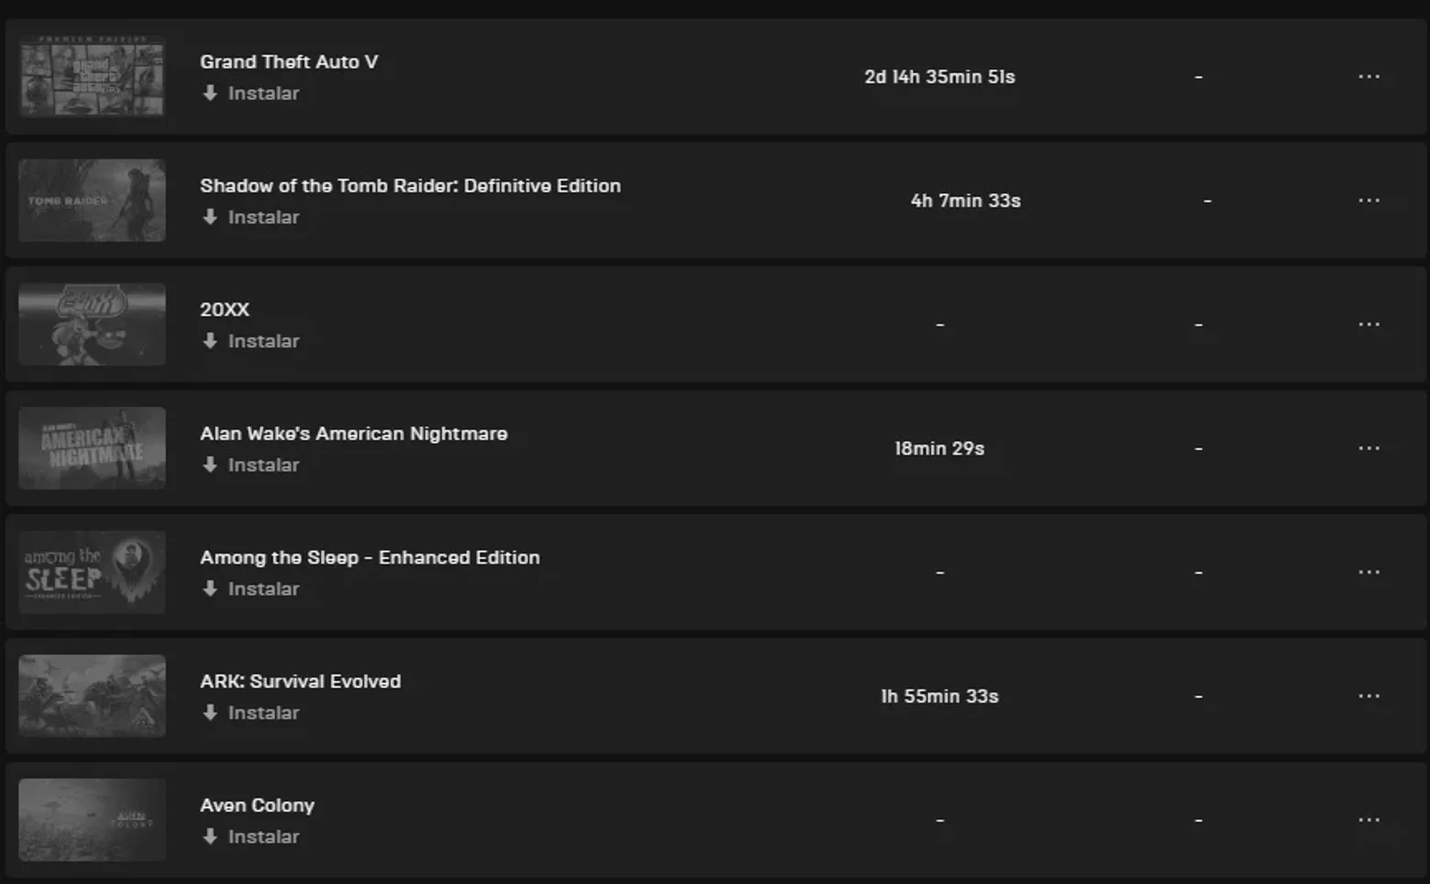Install Alan Wake's American Nightmare
This screenshot has width=1430, height=884.
251,465
